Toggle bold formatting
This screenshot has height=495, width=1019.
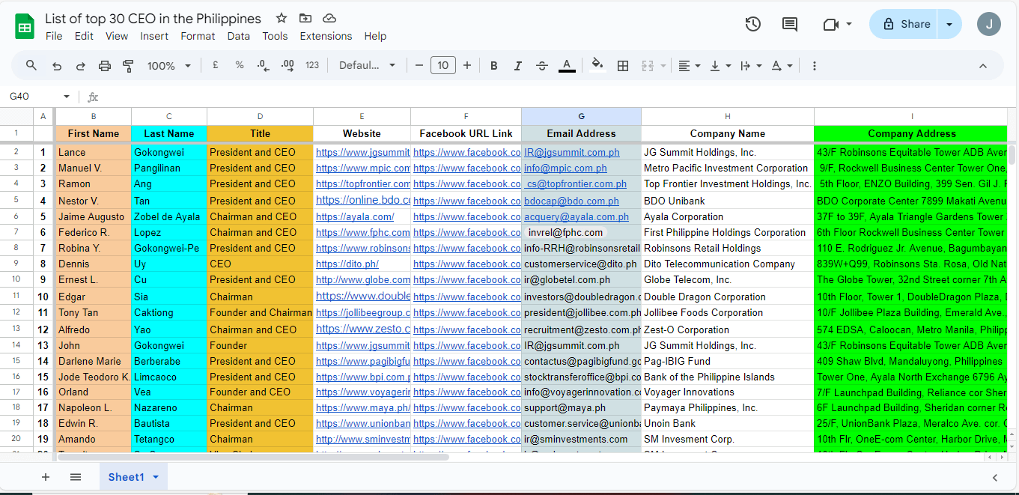[494, 66]
